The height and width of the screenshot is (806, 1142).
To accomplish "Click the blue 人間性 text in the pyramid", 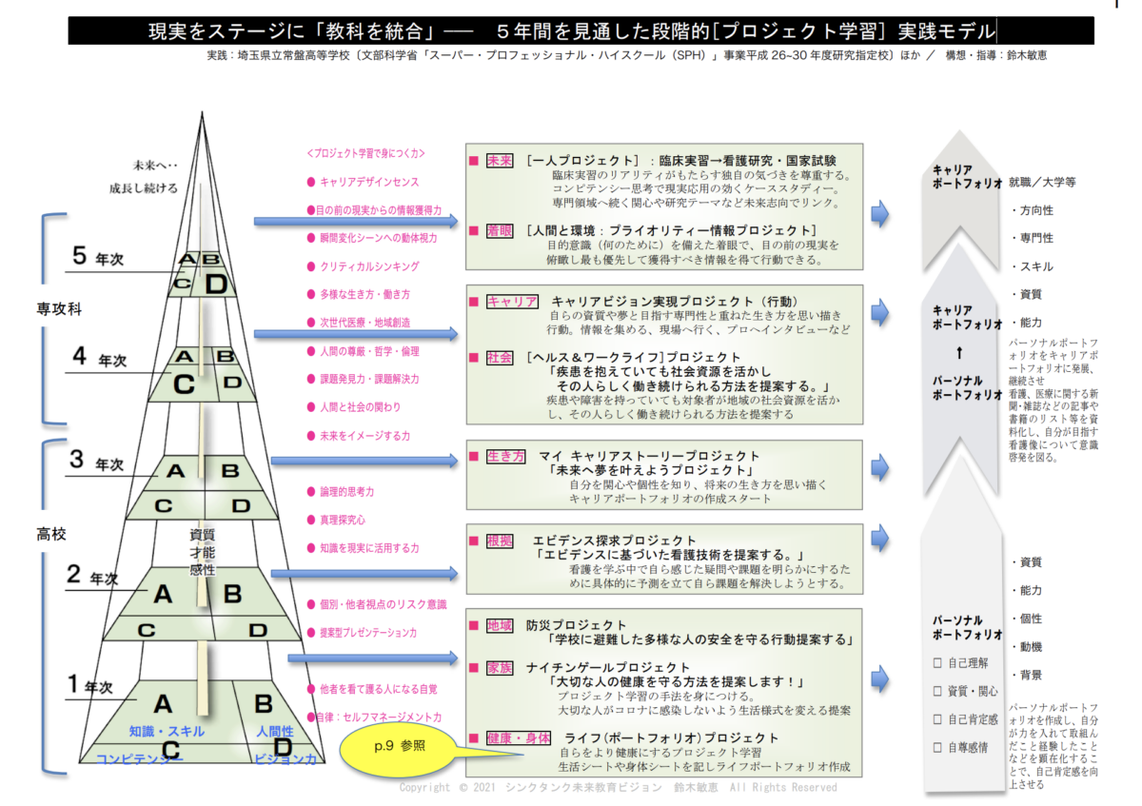I will (275, 731).
